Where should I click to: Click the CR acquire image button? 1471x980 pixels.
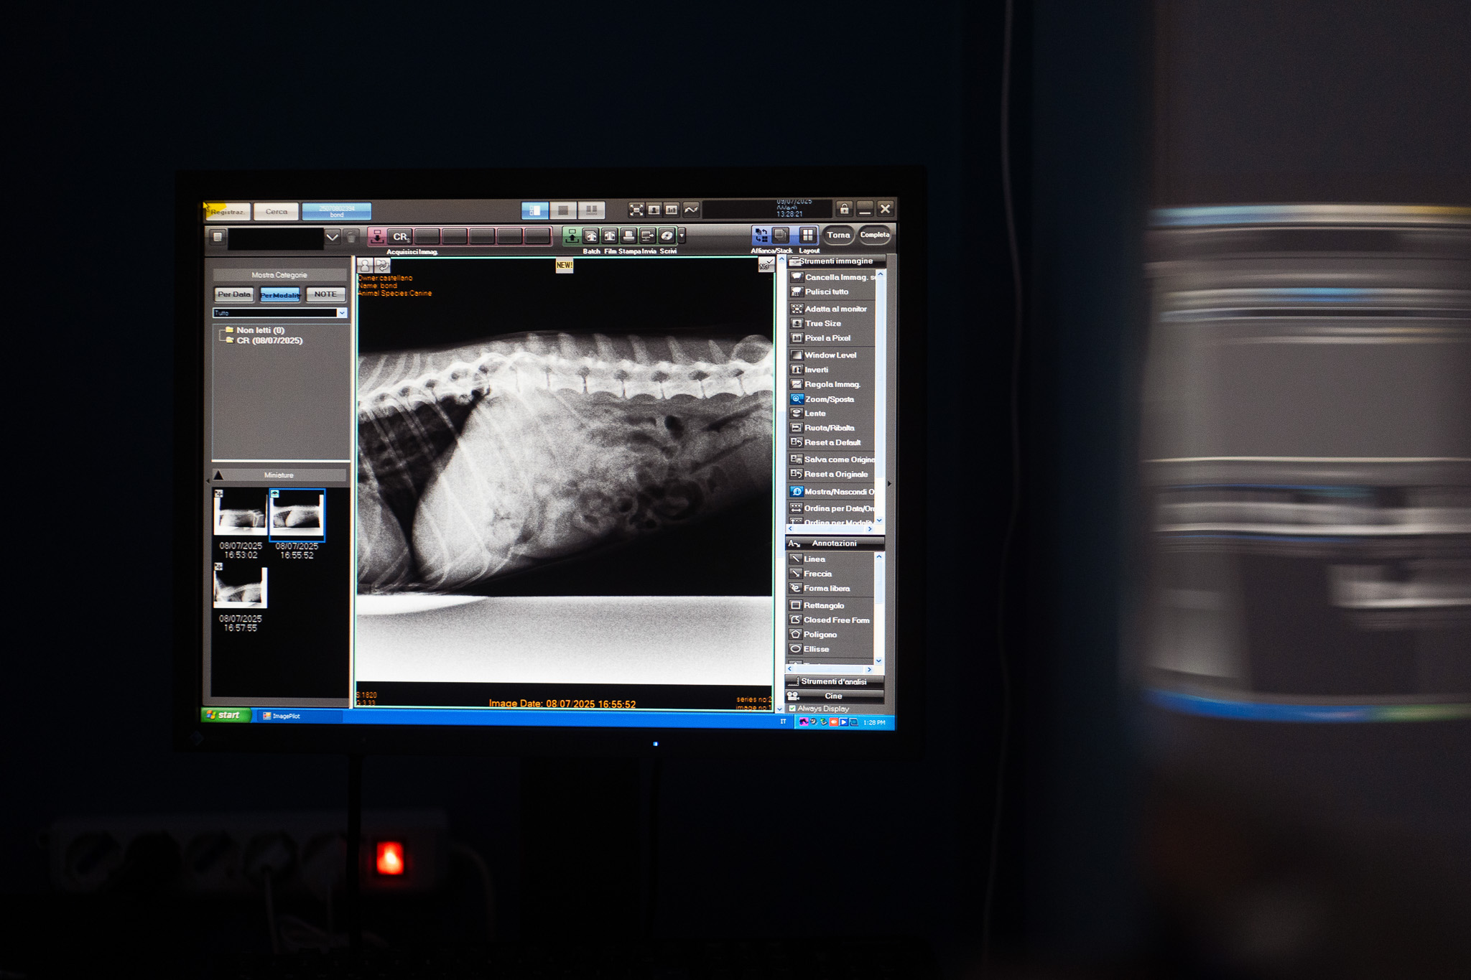399,236
